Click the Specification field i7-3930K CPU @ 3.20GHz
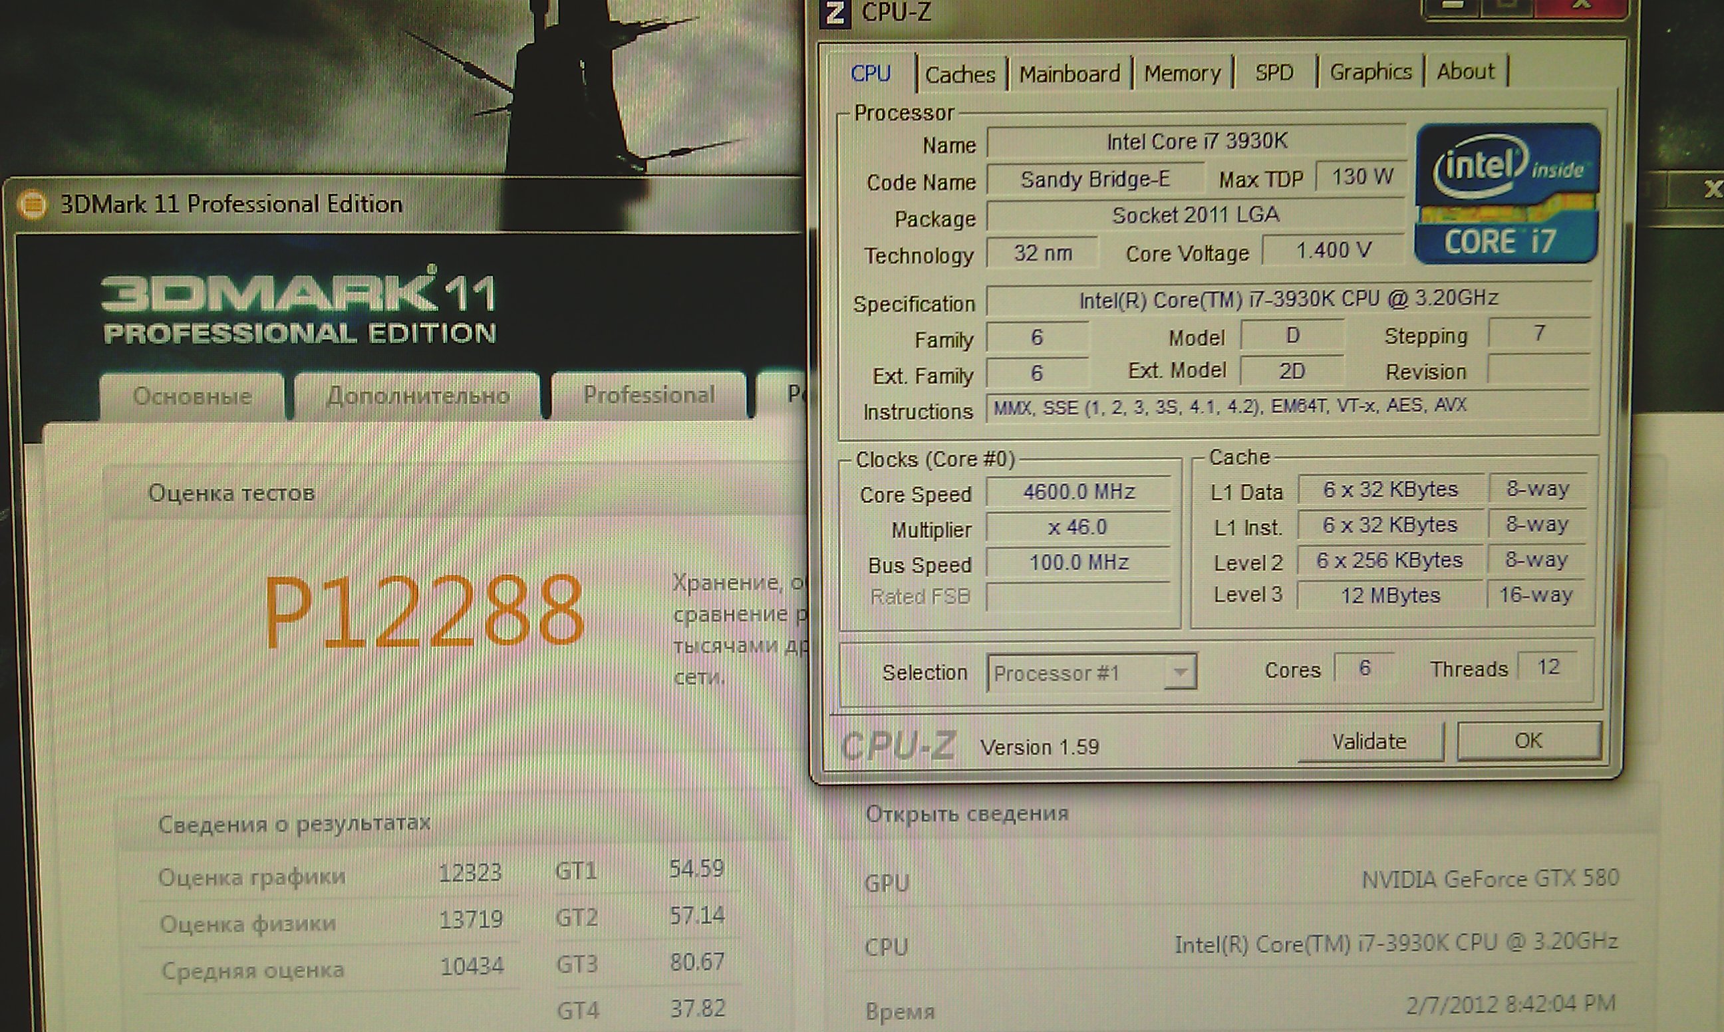Screen dimensions: 1724x1032 coord(1288,299)
